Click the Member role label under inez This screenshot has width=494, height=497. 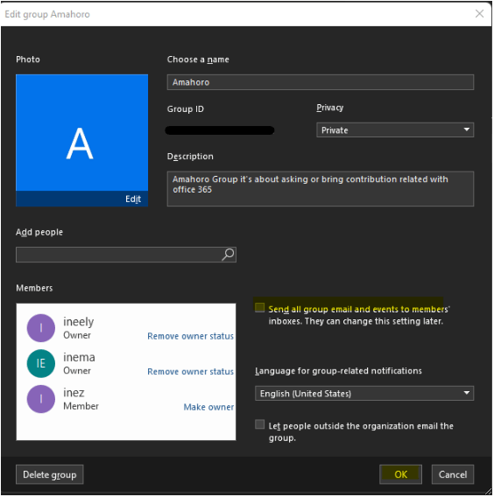click(x=81, y=406)
